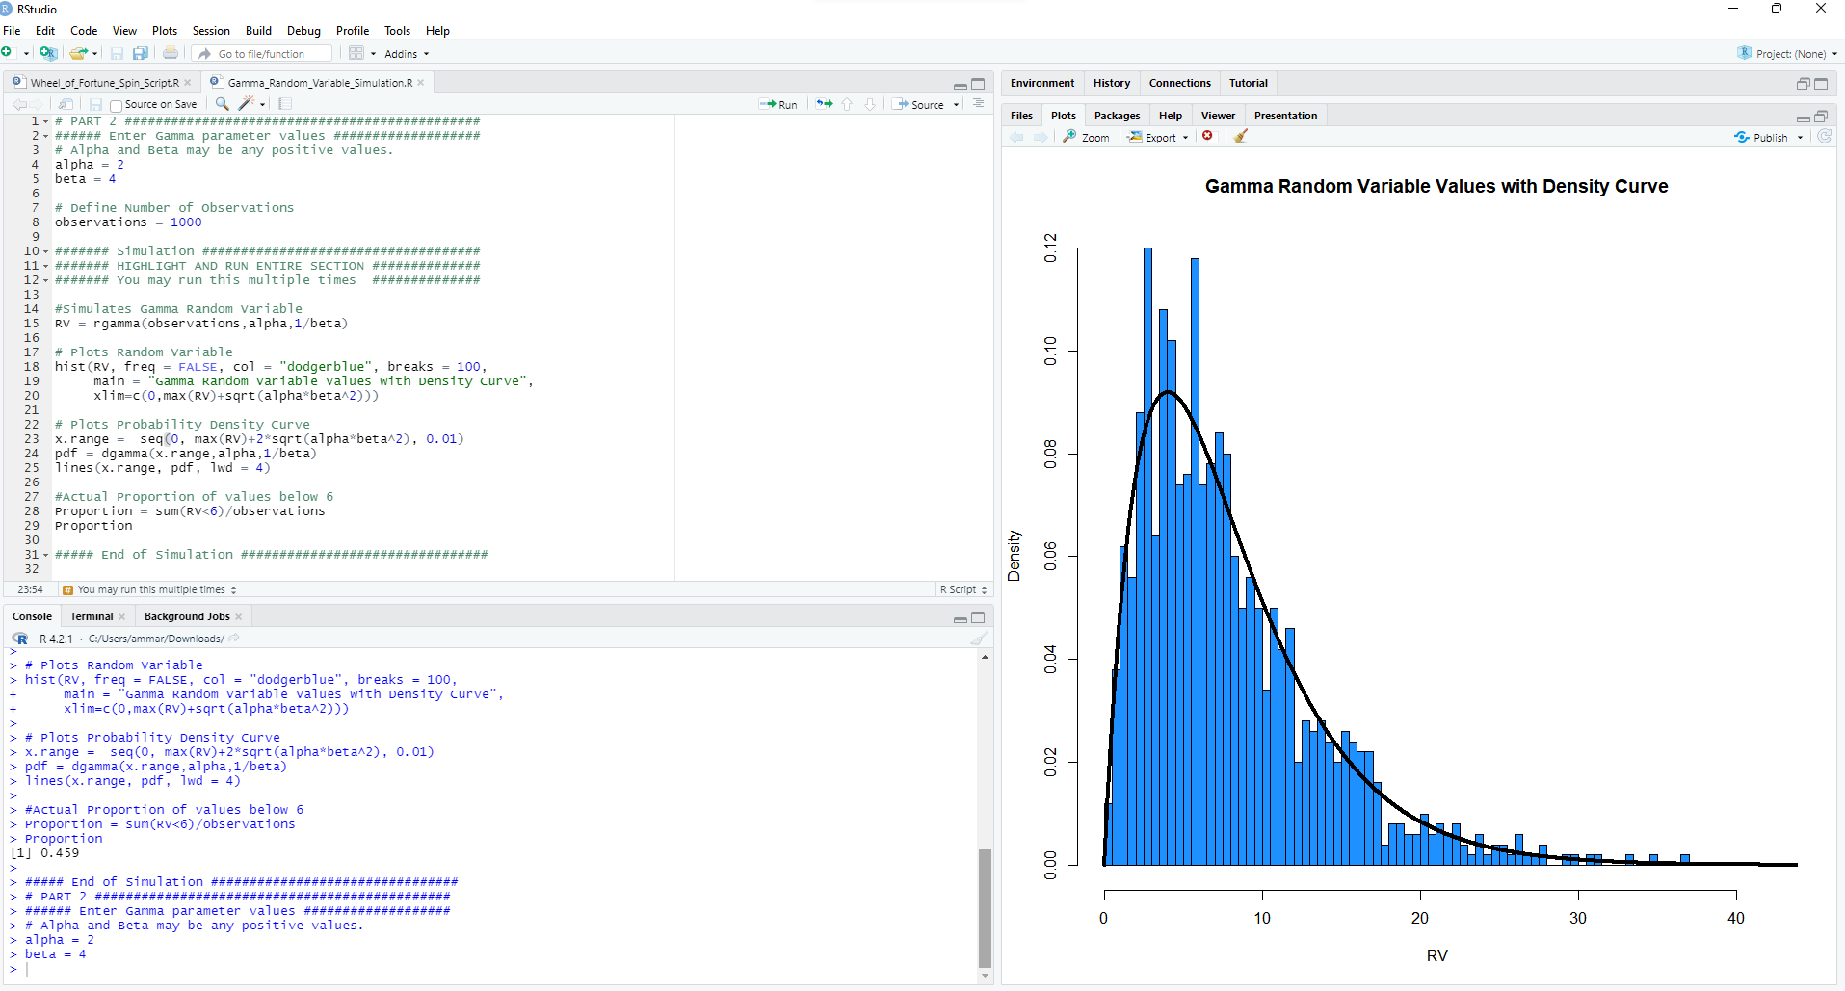Collapse the code fold at line 10

coord(46,251)
